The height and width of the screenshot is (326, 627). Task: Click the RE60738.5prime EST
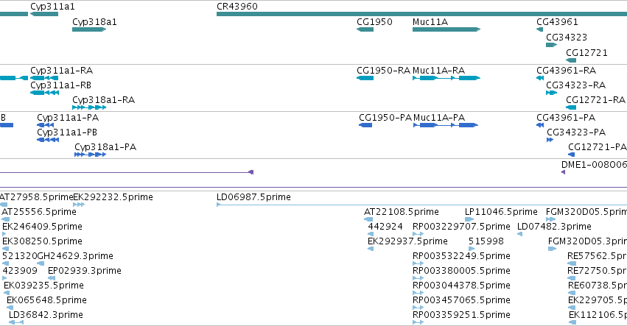tap(572, 293)
